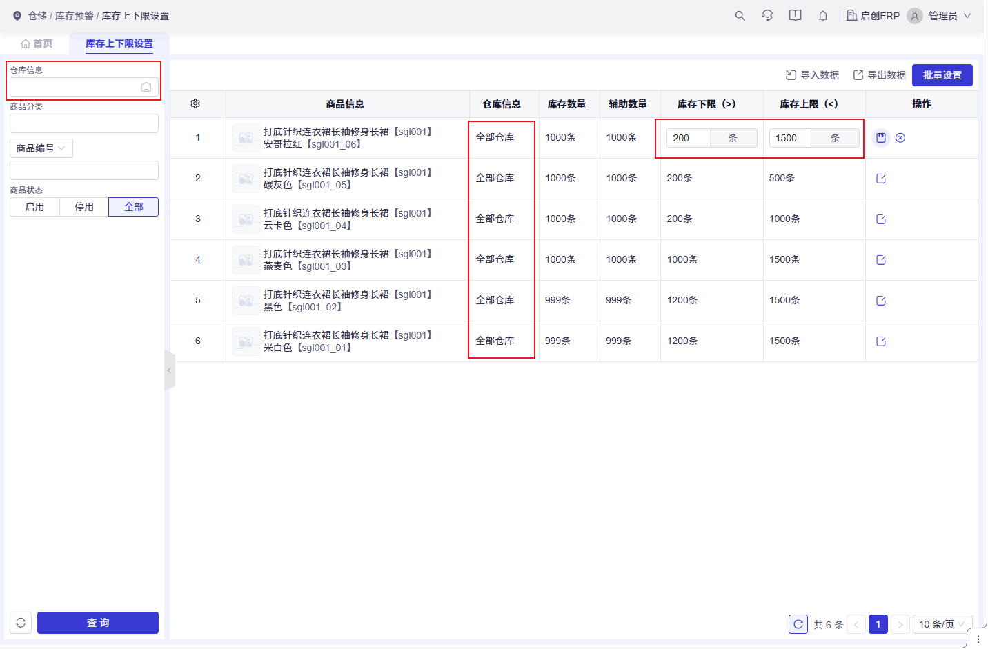The height and width of the screenshot is (649, 988).
Task: Click product thumbnail for 碳灰色 row
Action: coord(246,179)
